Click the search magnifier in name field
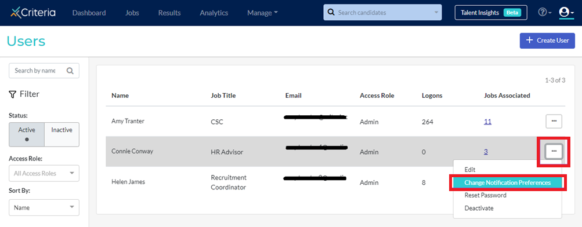 point(70,71)
